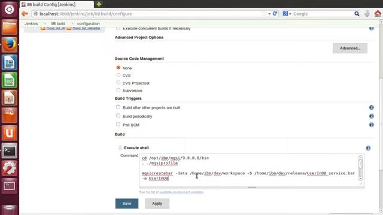Select the None source control option
The width and height of the screenshot is (383, 215).
[x=118, y=67]
